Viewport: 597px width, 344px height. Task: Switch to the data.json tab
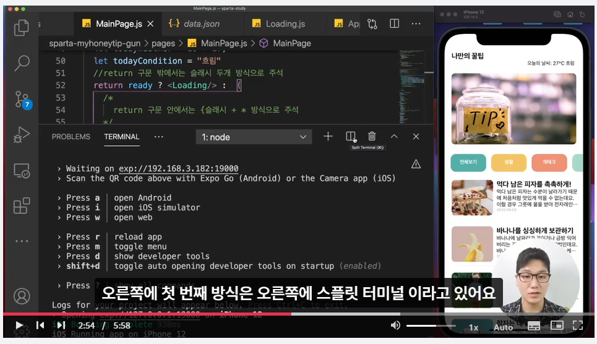(x=200, y=24)
